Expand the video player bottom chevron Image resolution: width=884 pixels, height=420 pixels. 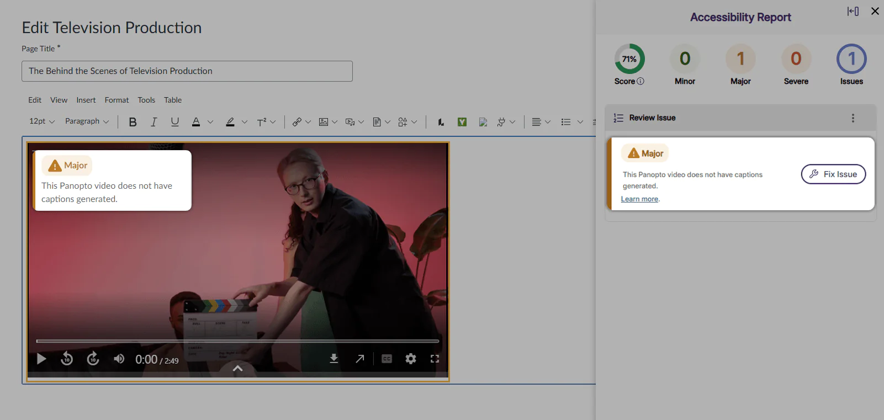(238, 368)
